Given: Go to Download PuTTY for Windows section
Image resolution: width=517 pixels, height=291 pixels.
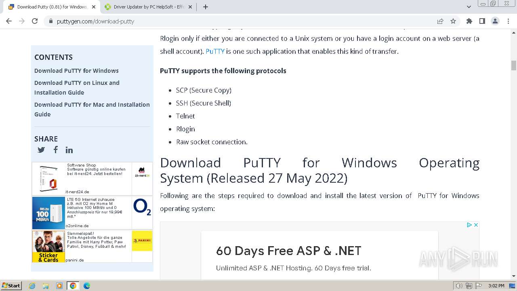Looking at the screenshot, I should (76, 70).
